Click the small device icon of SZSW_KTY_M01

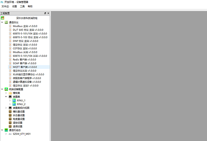pyautogui.click(x=10, y=134)
